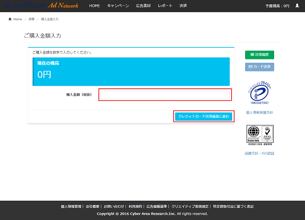Viewport: 305px width, 220px height.
Task: Go to 決済 in the breadcrumb
Action: pyautogui.click(x=31, y=19)
